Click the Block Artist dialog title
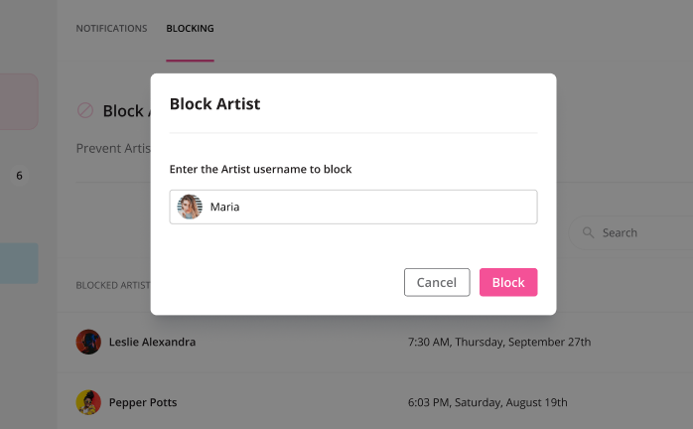Screen dimensions: 693x429 pos(214,103)
